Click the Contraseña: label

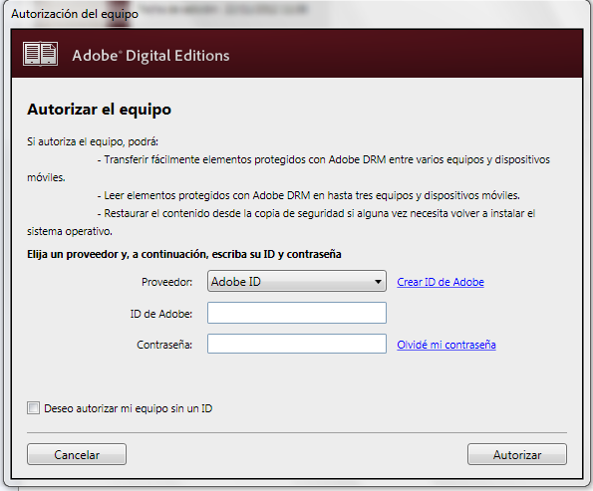(164, 345)
